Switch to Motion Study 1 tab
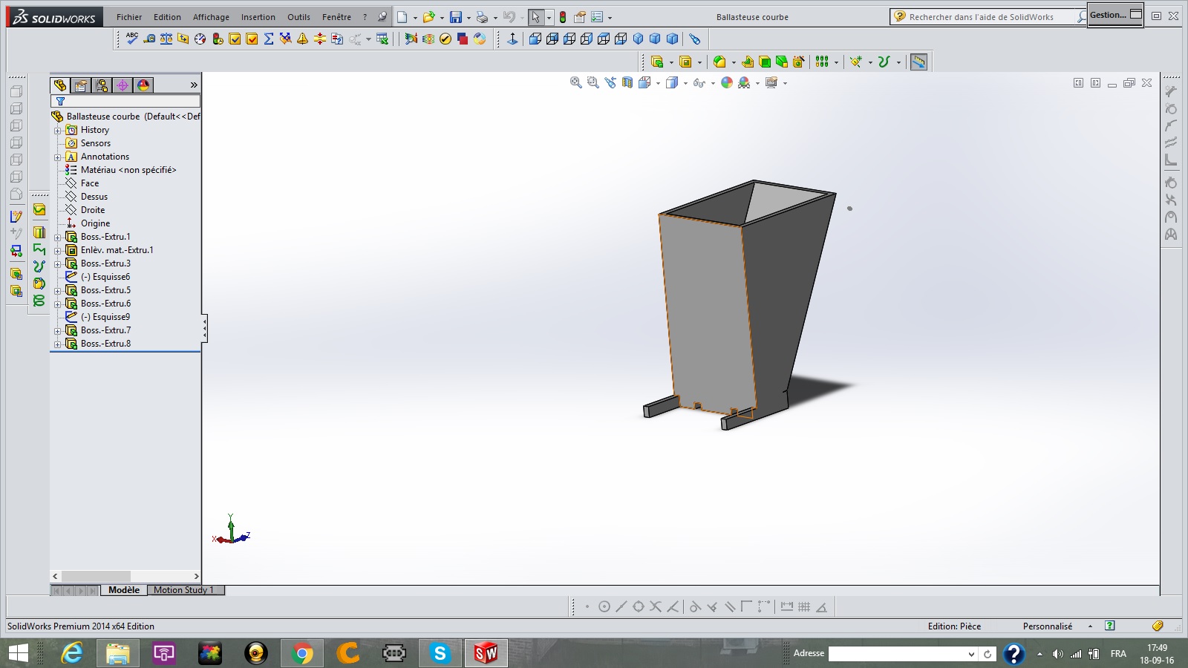 [186, 590]
